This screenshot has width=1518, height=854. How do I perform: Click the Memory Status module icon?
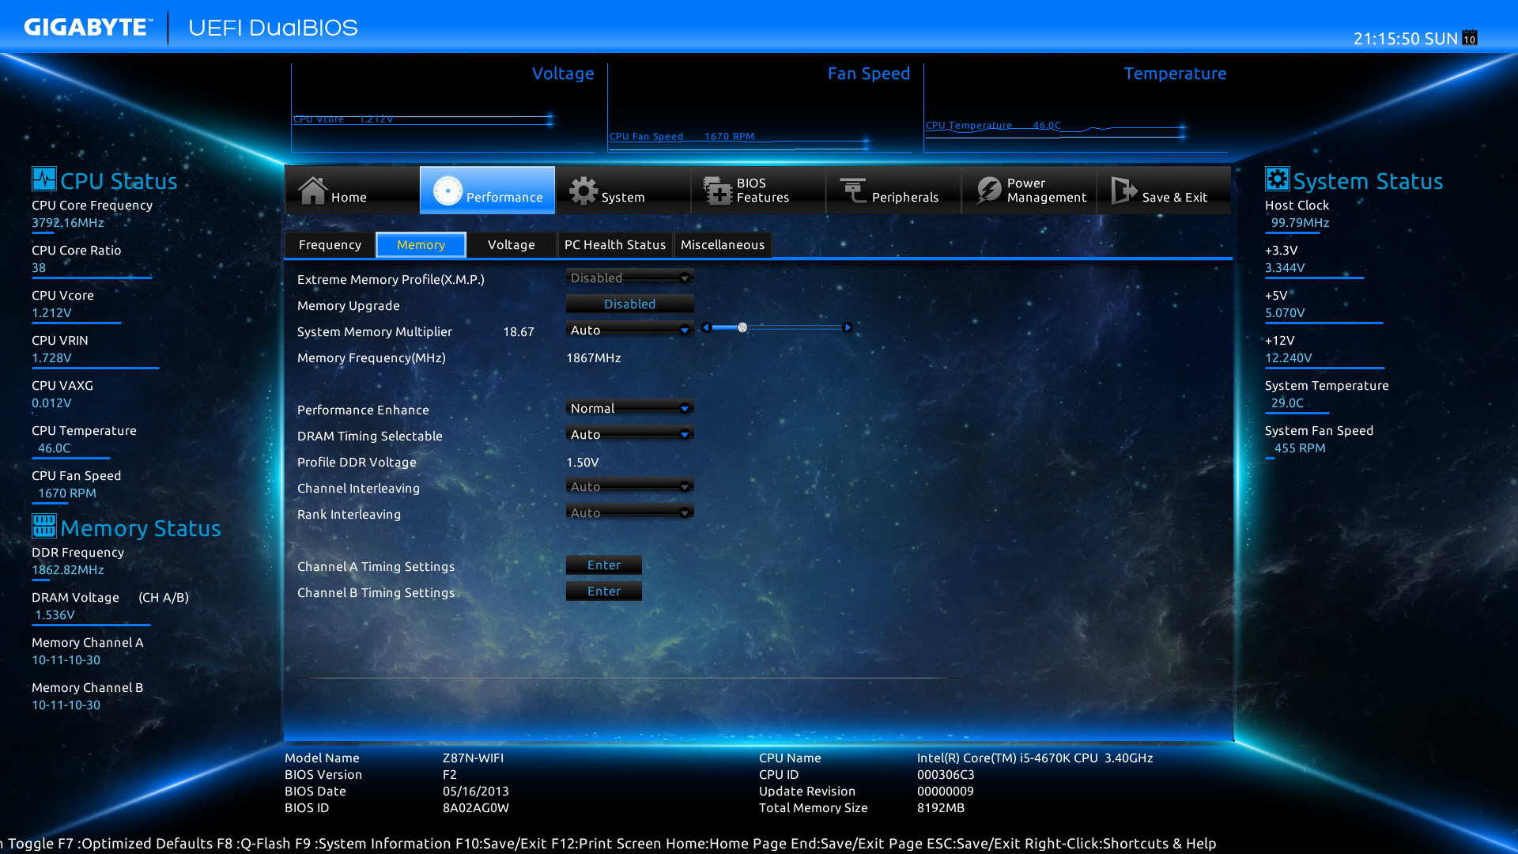click(44, 526)
